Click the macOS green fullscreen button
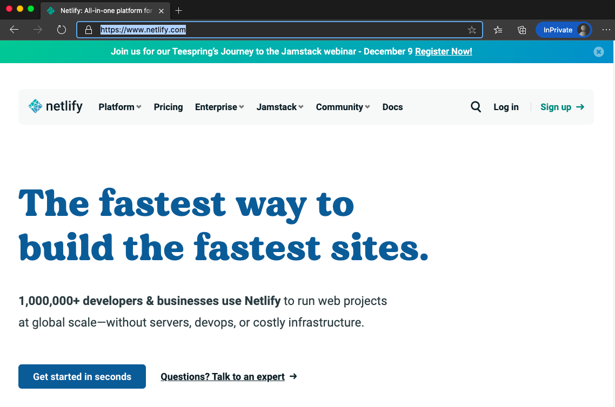The width and height of the screenshot is (615, 407). [x=31, y=9]
